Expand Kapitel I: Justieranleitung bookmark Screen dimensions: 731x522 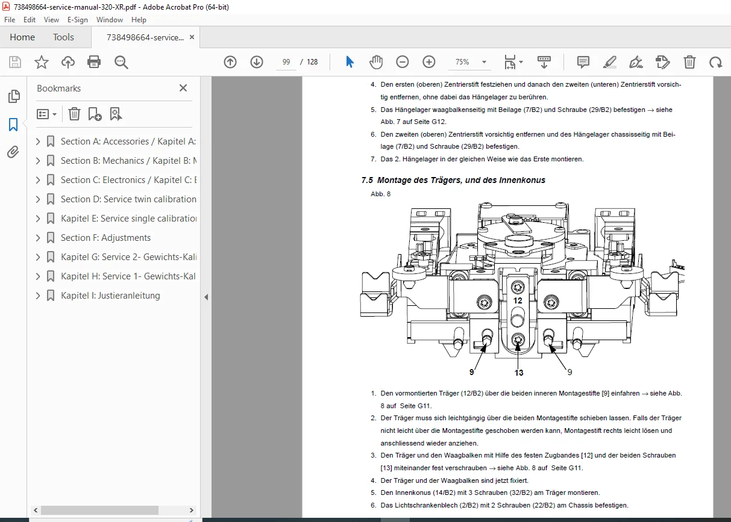[38, 296]
